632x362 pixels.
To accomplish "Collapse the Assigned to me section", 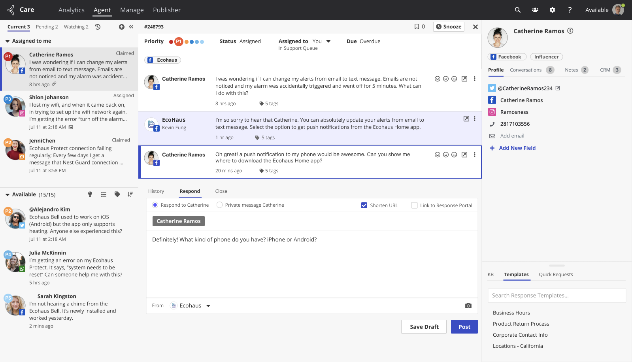I will (x=8, y=41).
